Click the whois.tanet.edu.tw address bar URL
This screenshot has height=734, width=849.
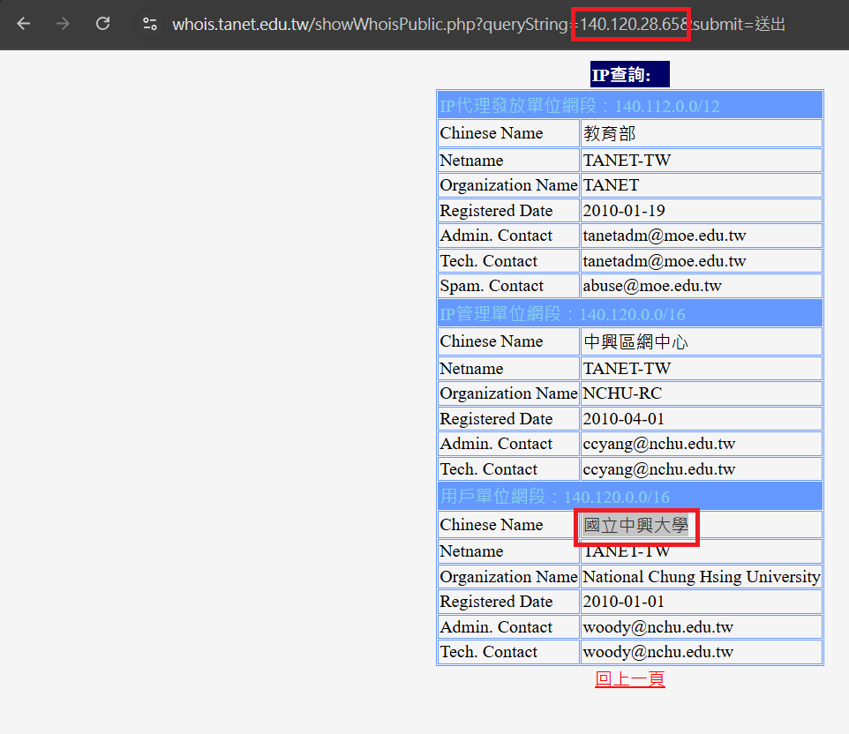[478, 25]
